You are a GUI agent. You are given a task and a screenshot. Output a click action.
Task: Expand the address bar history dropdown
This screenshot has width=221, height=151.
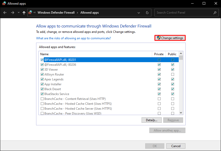pos(139,13)
